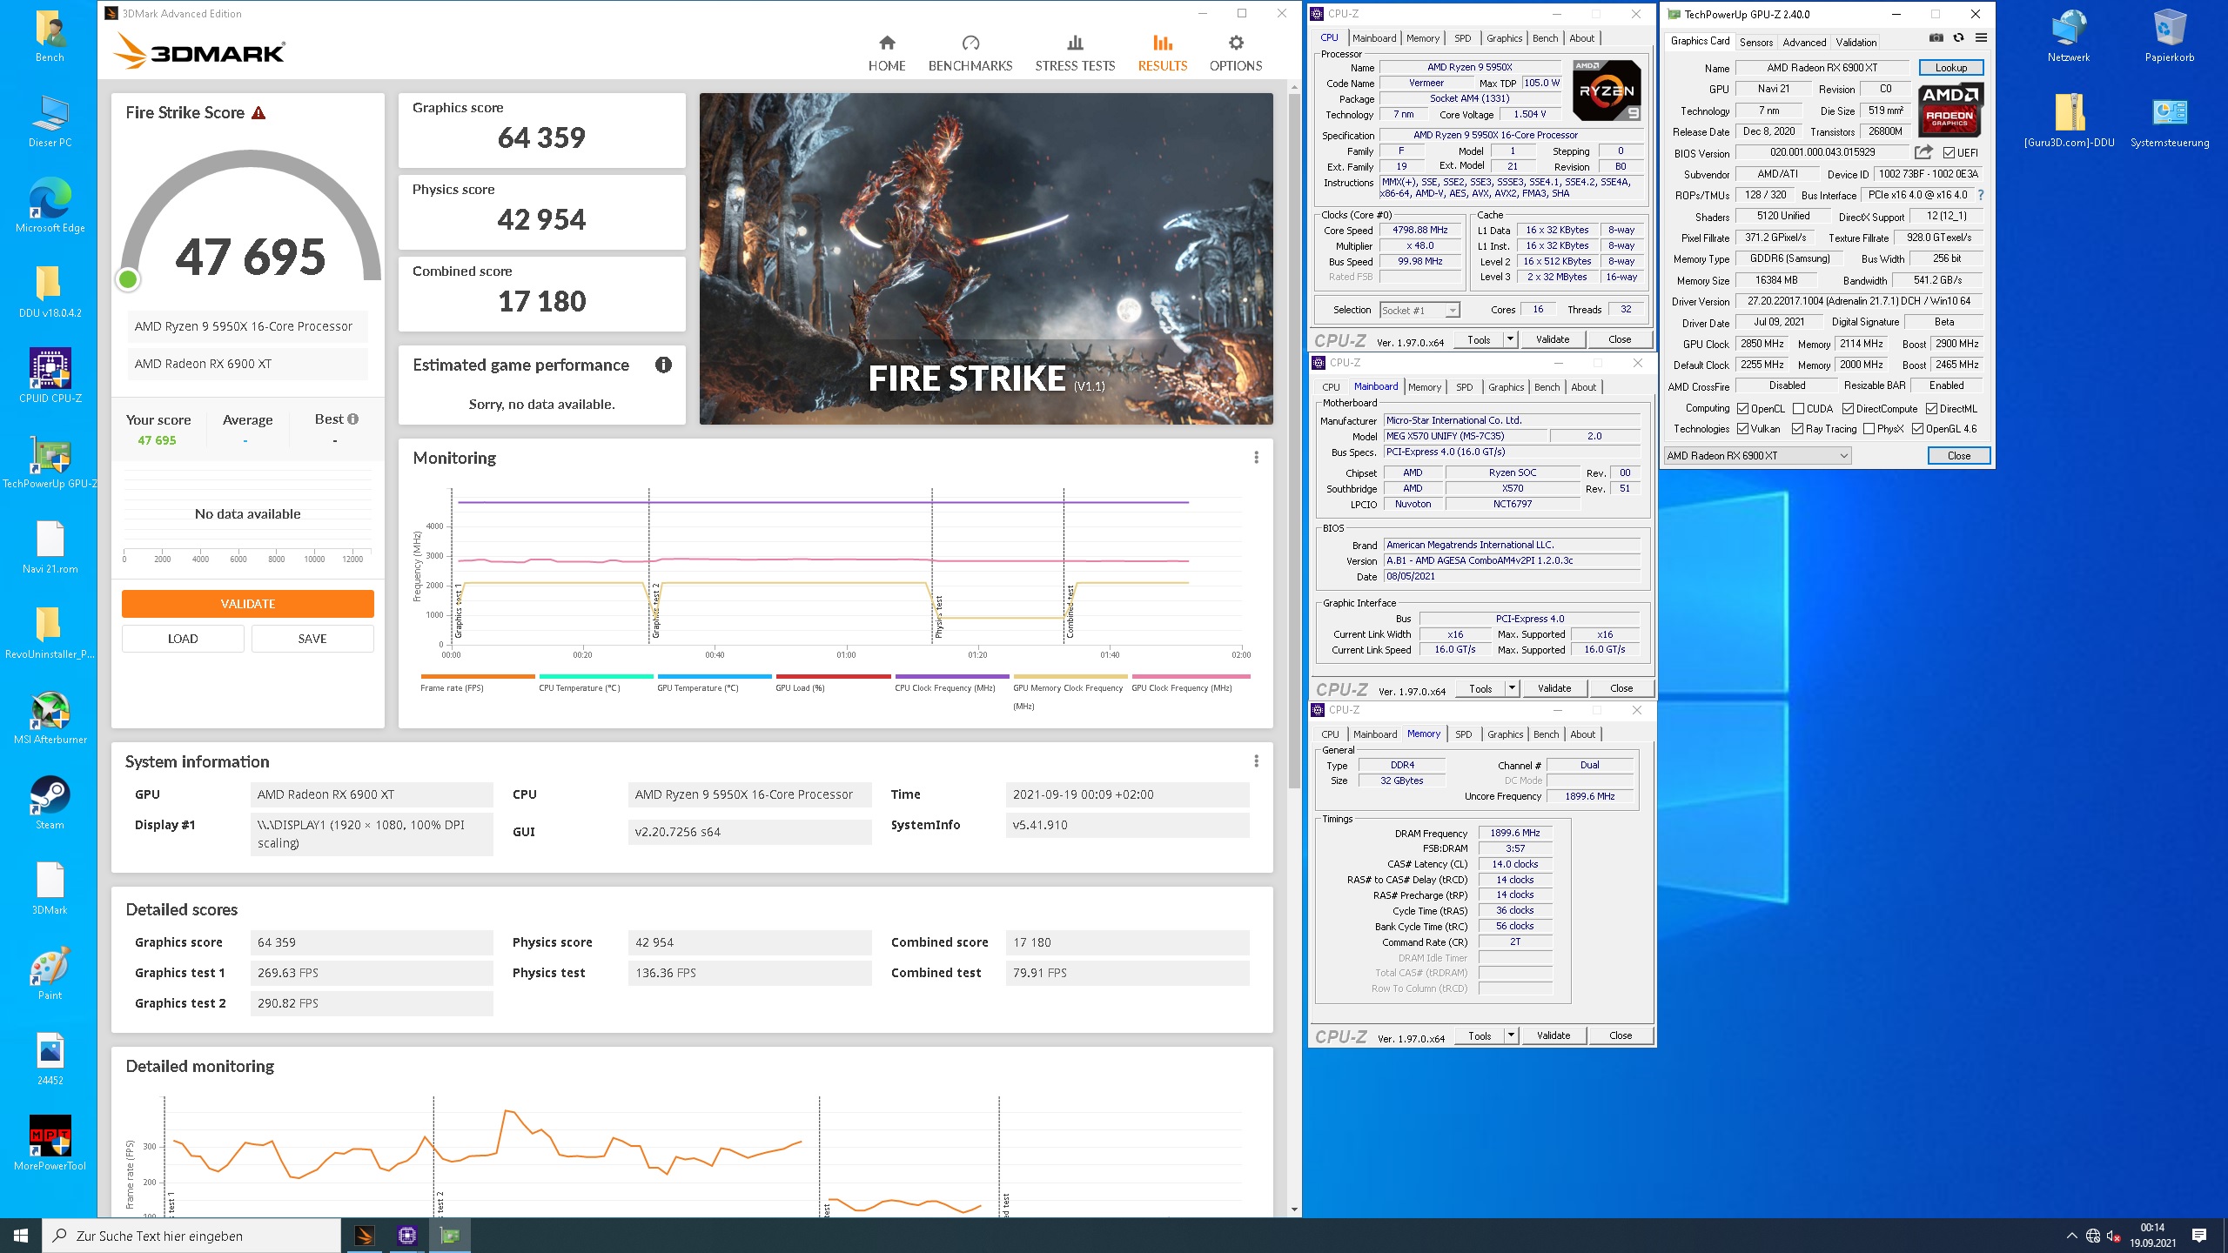Click the 3DMark taskbar icon
Image resolution: width=2228 pixels, height=1253 pixels.
365,1236
